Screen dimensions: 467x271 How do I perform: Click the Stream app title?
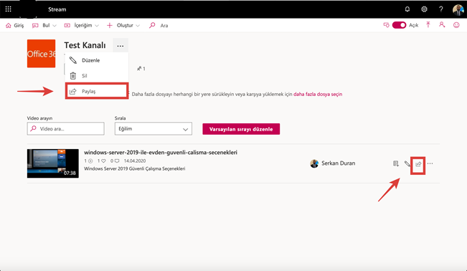[x=57, y=9]
